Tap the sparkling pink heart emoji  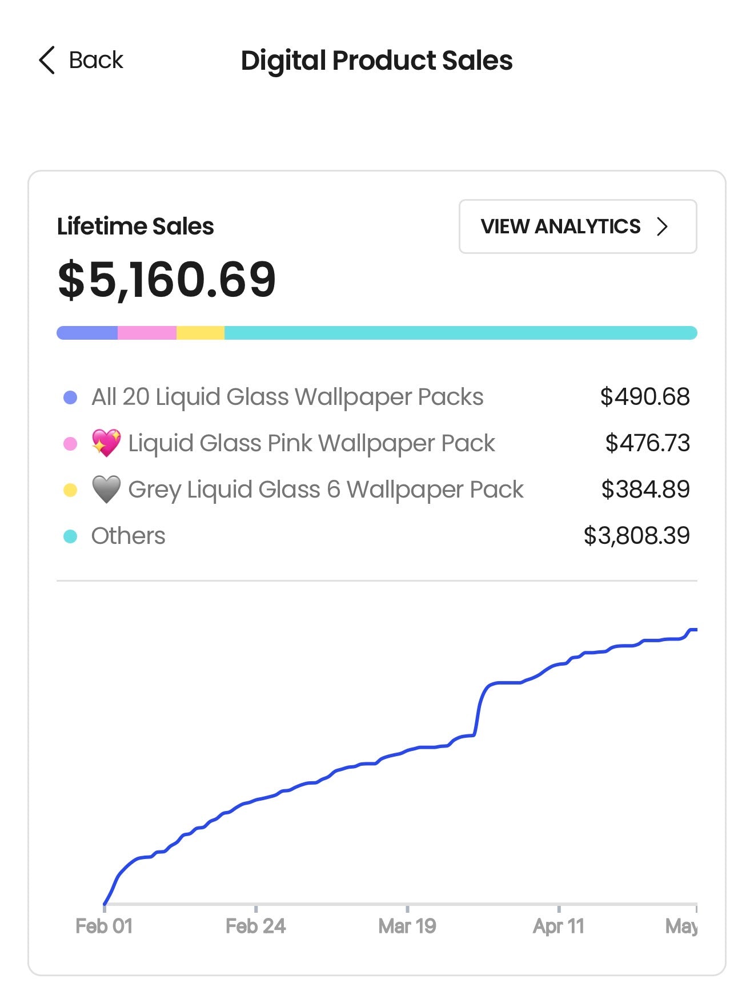pyautogui.click(x=106, y=443)
